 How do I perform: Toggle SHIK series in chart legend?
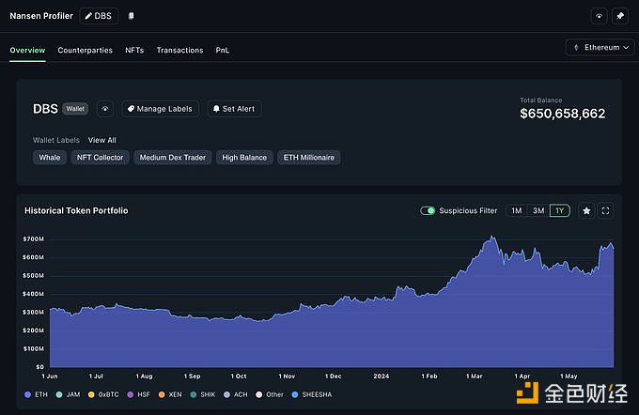tap(203, 394)
